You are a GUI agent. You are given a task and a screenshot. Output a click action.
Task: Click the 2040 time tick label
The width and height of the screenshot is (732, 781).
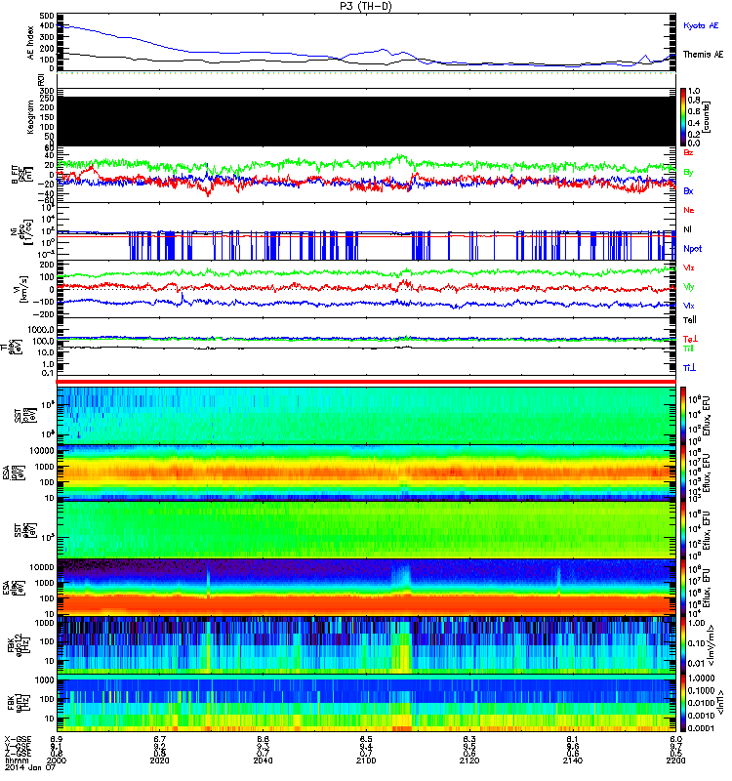[x=263, y=760]
